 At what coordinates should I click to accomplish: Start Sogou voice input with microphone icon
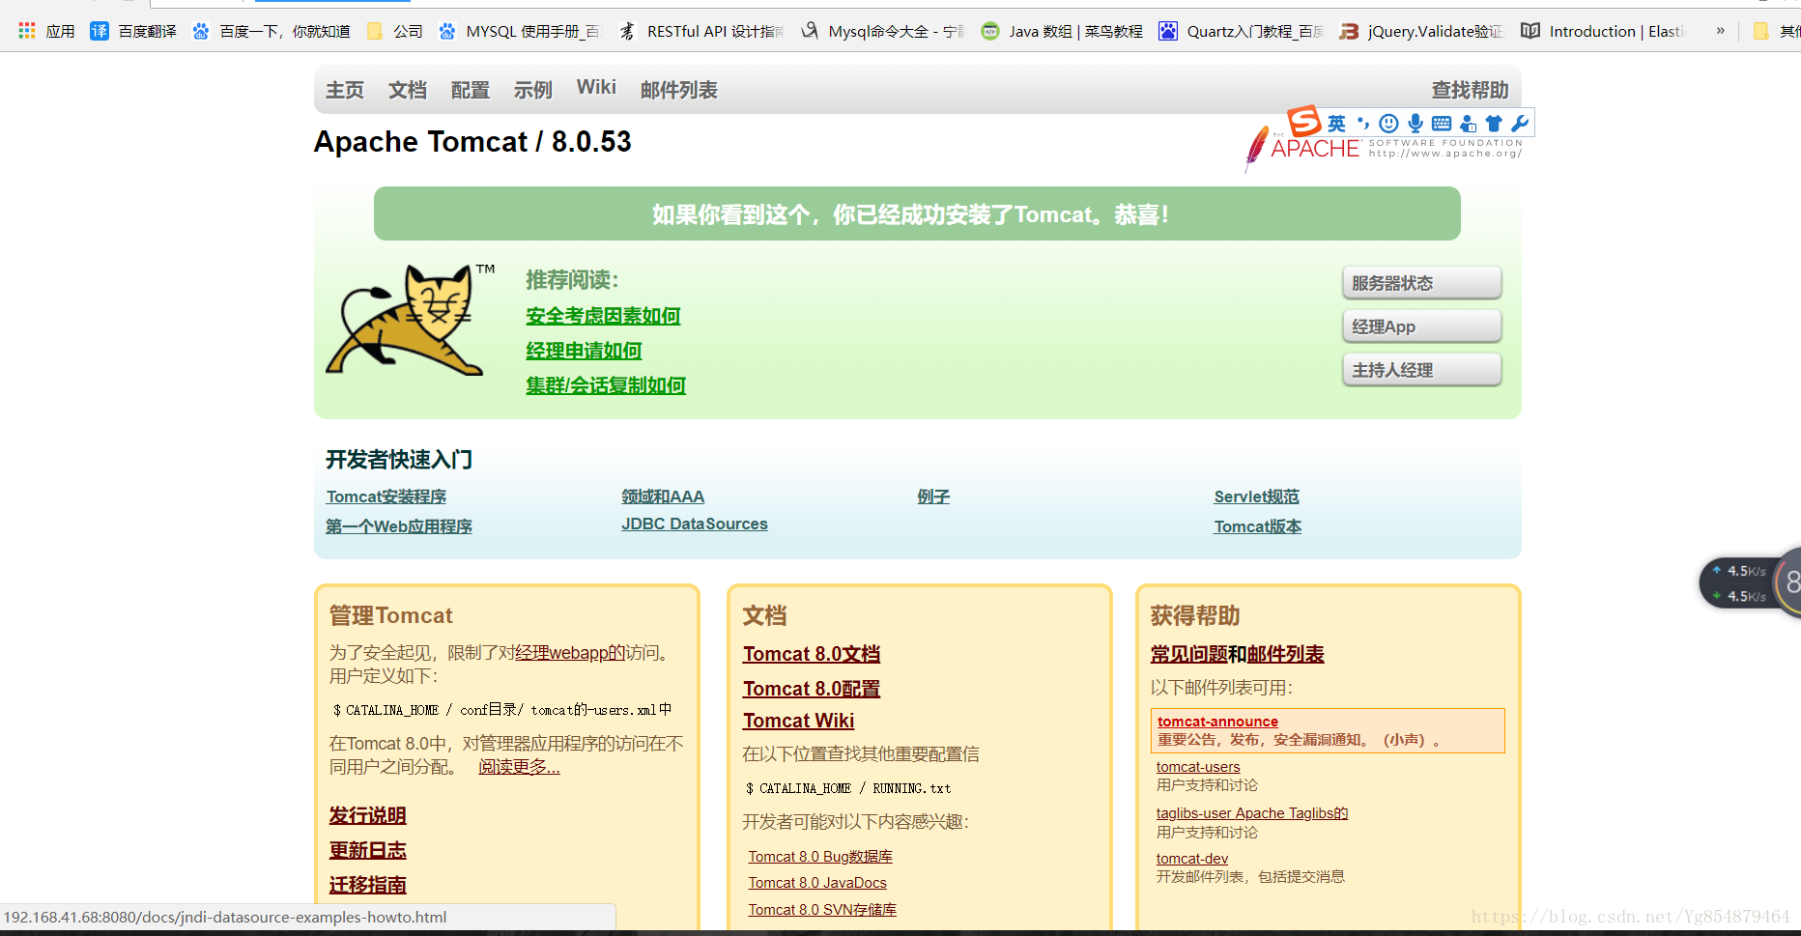click(1415, 124)
